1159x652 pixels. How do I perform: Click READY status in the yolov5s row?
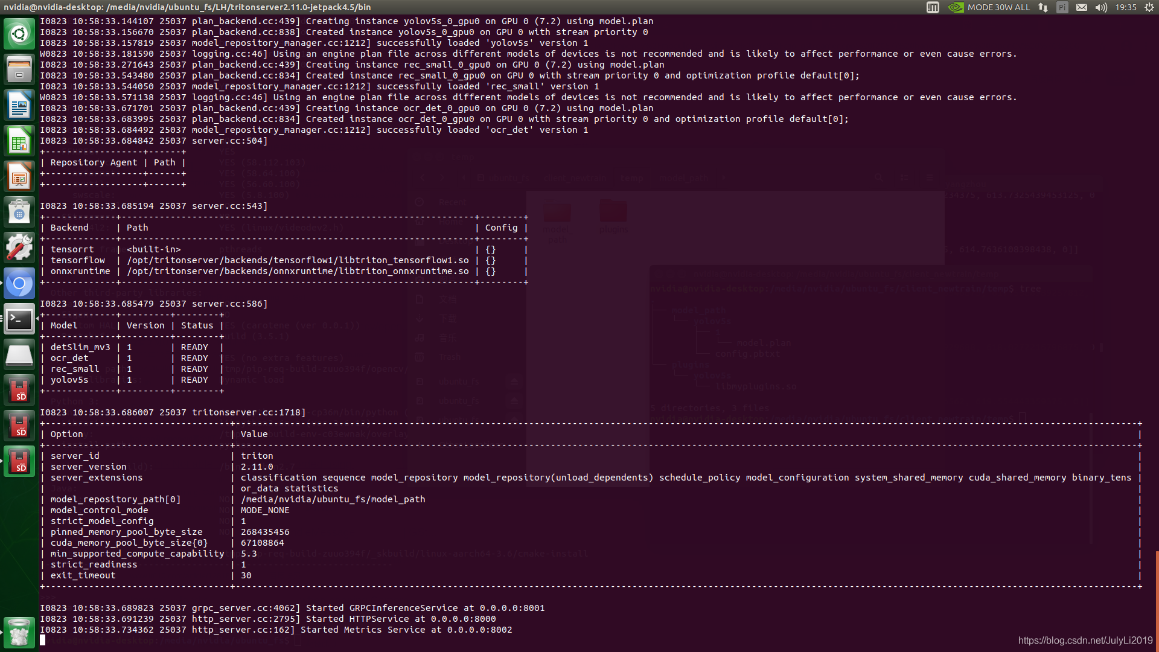point(194,380)
